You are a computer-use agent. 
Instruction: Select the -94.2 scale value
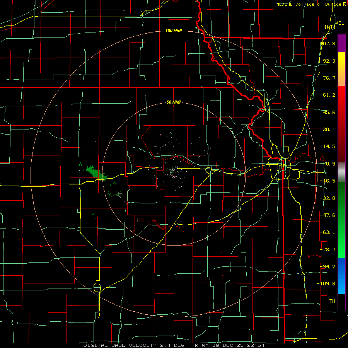328,266
